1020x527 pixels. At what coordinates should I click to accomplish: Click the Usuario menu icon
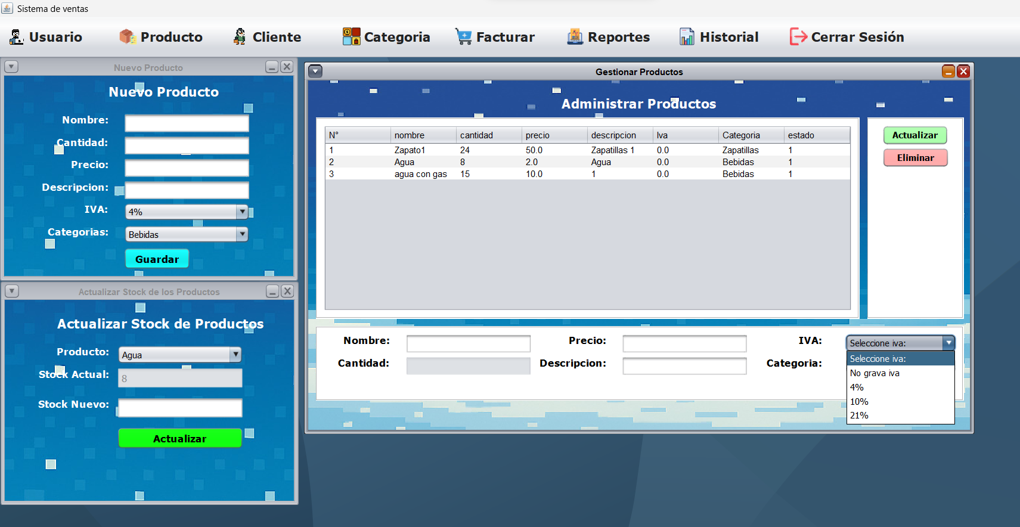click(17, 37)
